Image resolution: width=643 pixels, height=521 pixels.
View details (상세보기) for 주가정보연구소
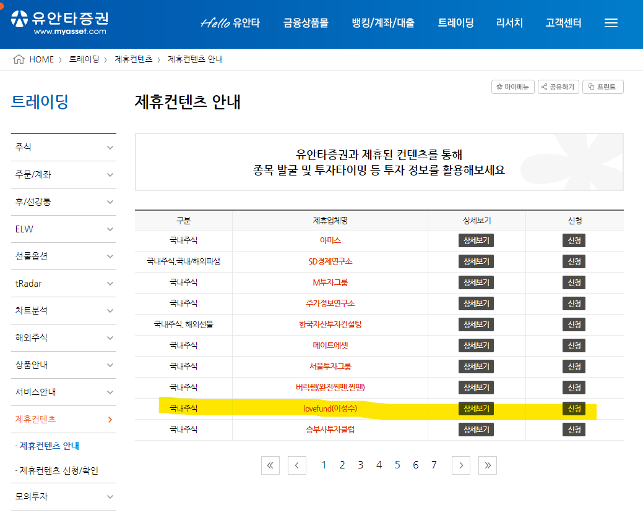pos(476,303)
